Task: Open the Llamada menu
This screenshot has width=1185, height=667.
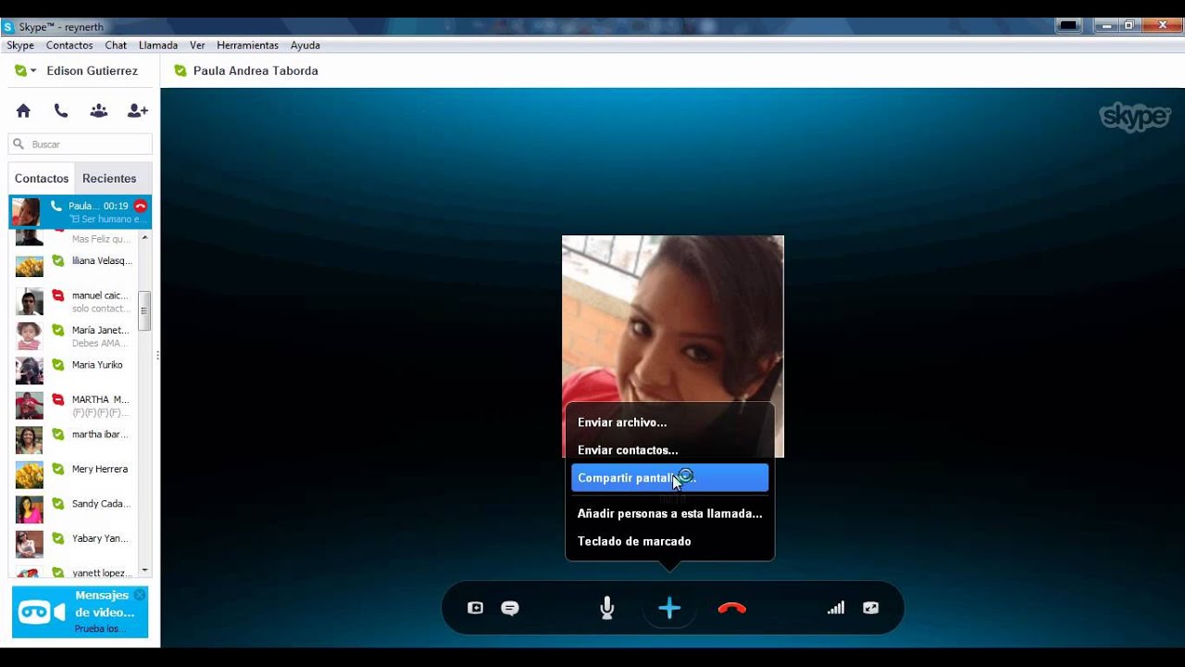Action: 158,45
